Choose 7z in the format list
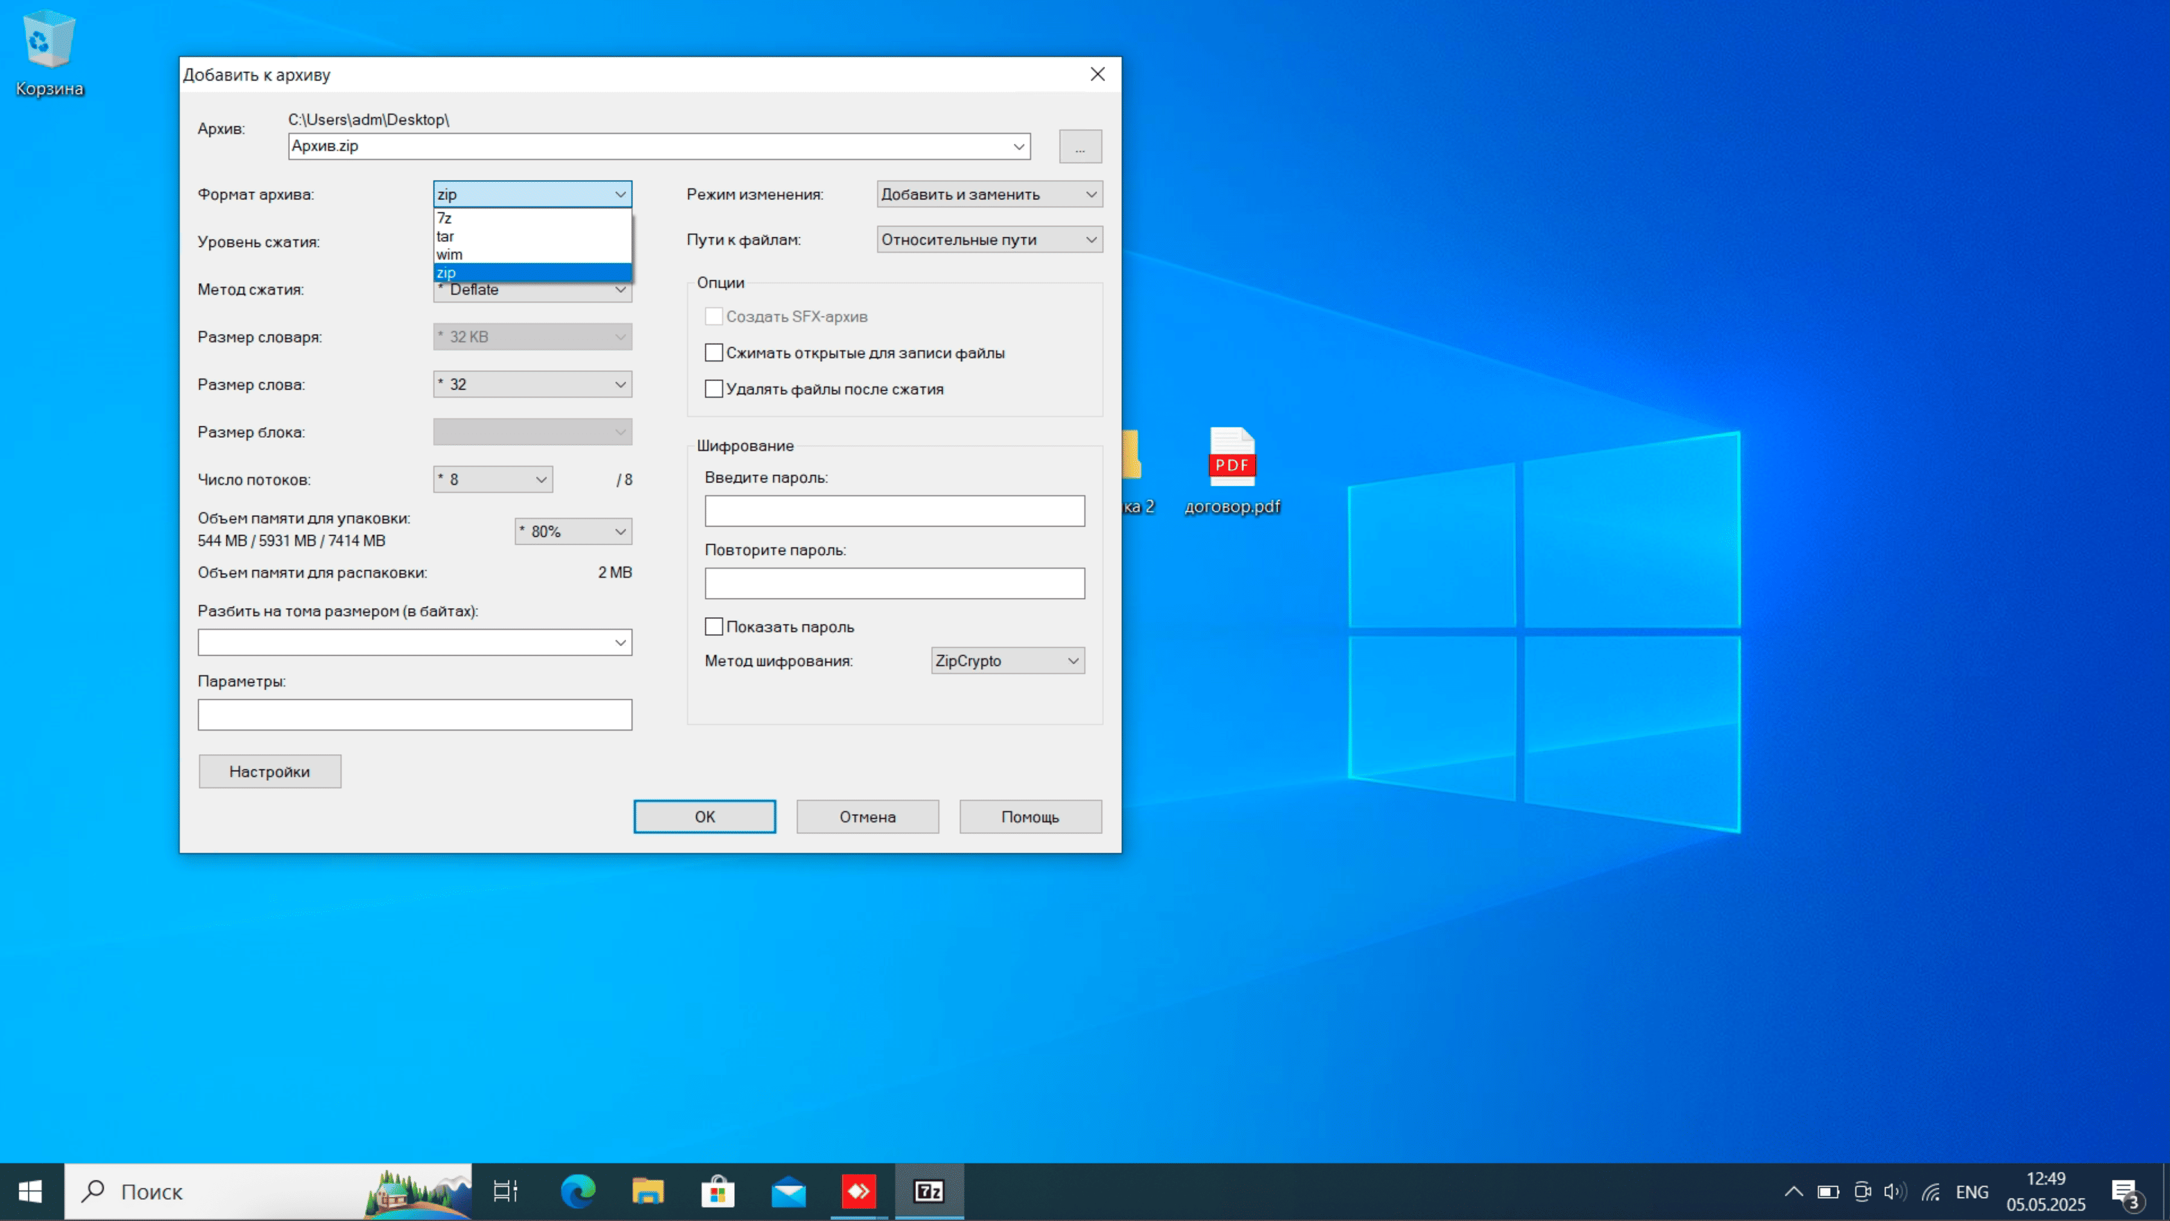Screen dimensions: 2170x1221 (x=533, y=218)
